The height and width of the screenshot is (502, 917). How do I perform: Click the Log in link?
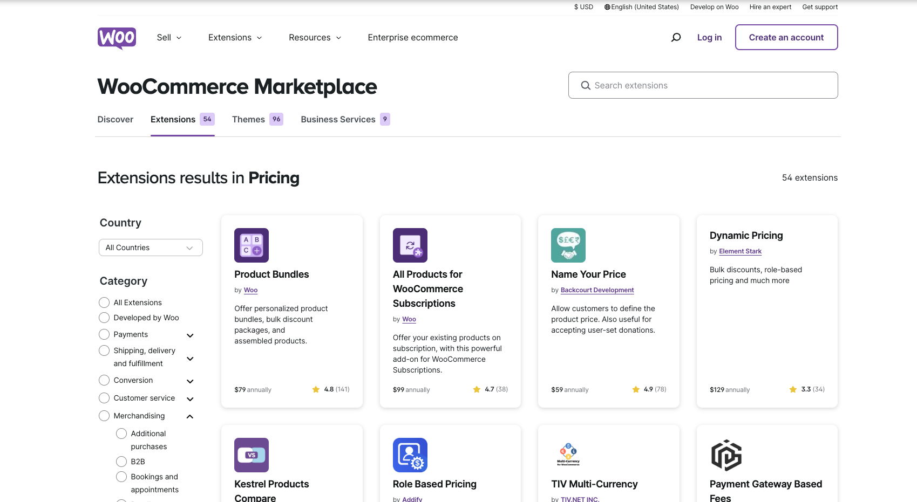(x=709, y=37)
